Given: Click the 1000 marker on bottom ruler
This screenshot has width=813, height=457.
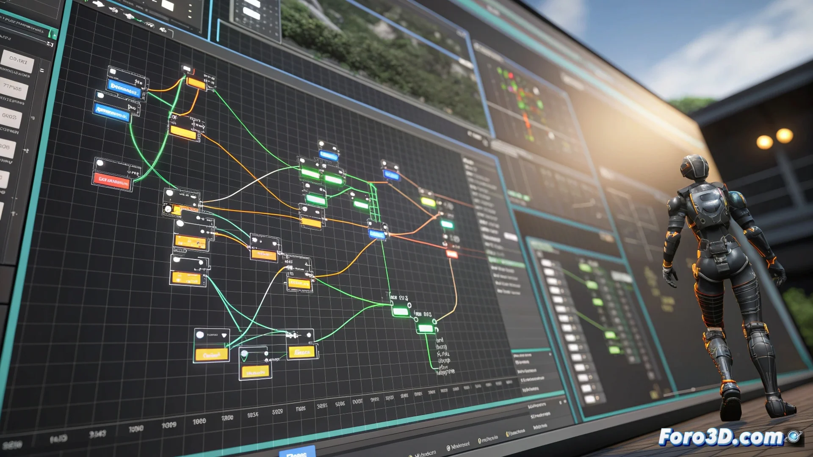Looking at the screenshot, I should point(199,421).
